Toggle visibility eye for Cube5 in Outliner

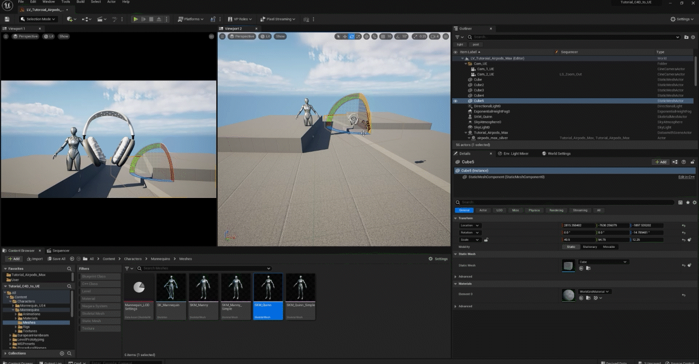tap(455, 101)
